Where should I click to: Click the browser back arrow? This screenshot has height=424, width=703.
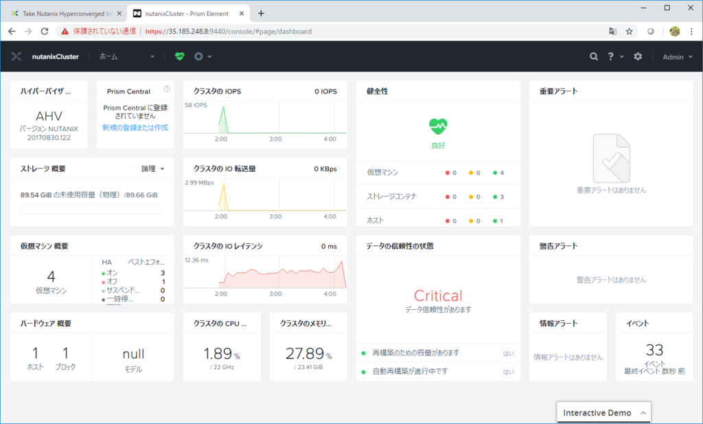click(x=12, y=32)
